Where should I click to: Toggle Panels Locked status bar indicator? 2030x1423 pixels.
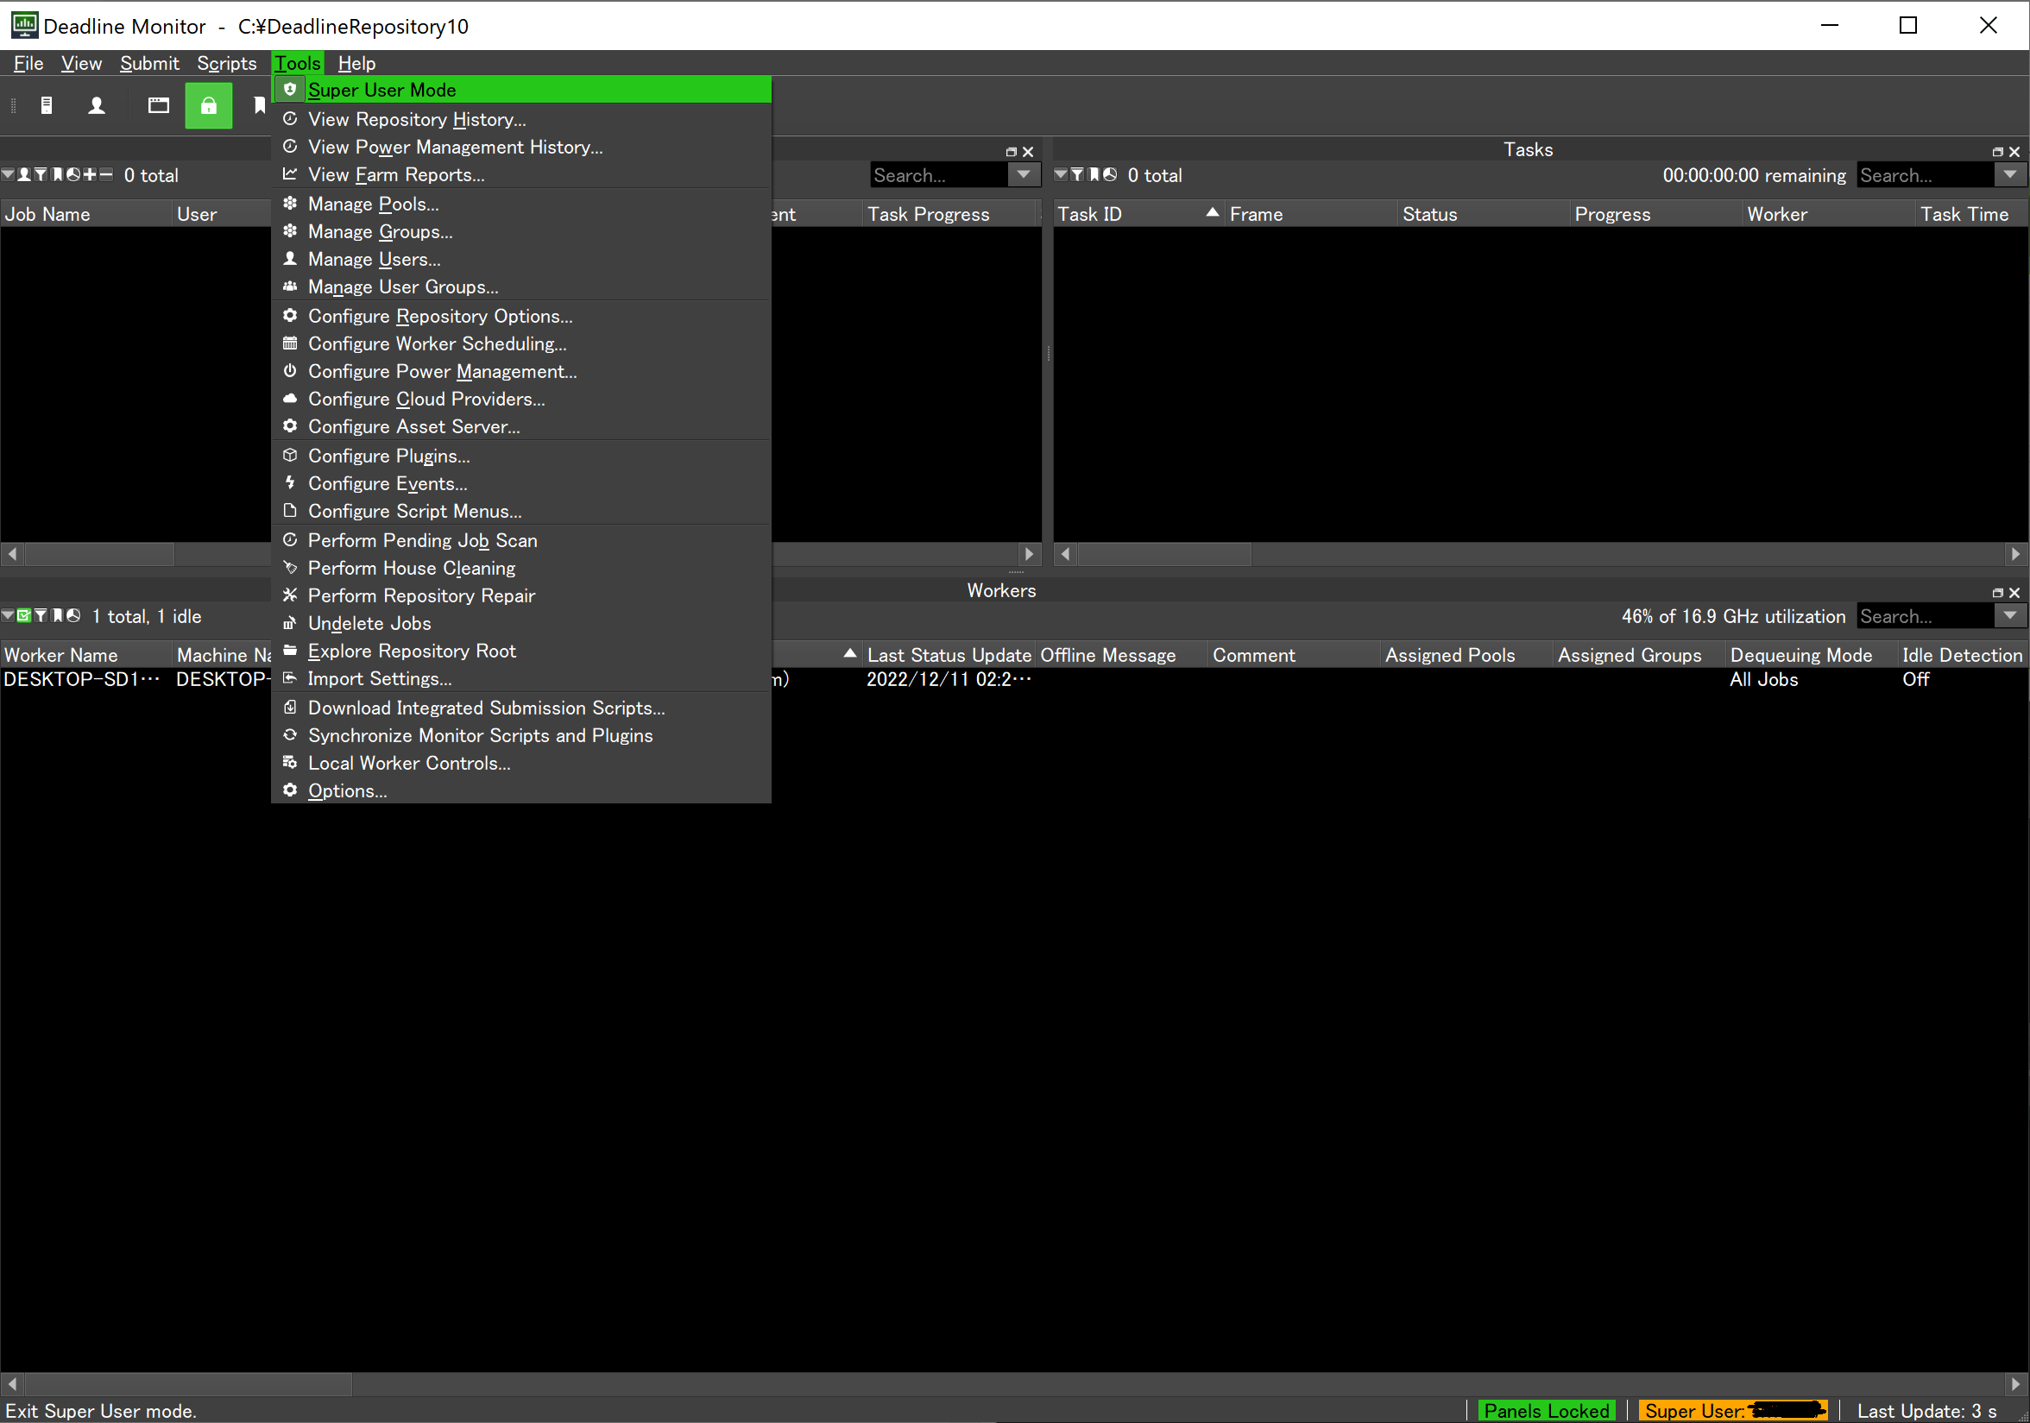[1546, 1411]
